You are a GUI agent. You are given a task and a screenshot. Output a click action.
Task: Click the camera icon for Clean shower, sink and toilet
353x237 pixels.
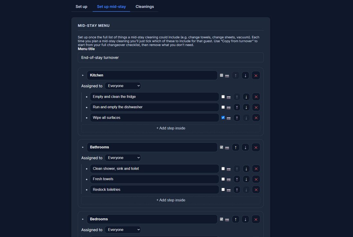(x=228, y=169)
